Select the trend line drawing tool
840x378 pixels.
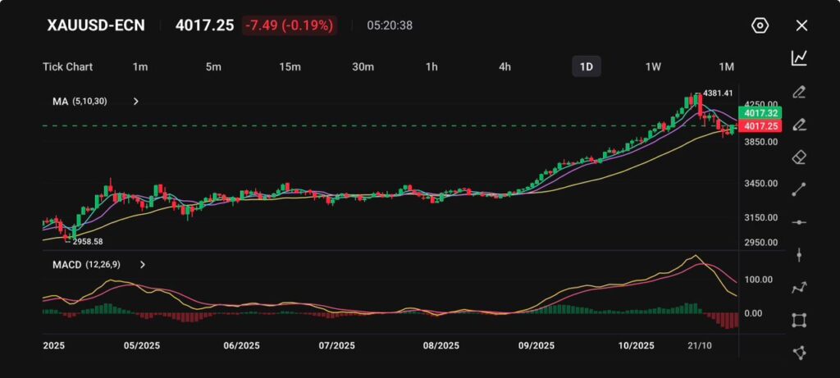click(x=799, y=189)
